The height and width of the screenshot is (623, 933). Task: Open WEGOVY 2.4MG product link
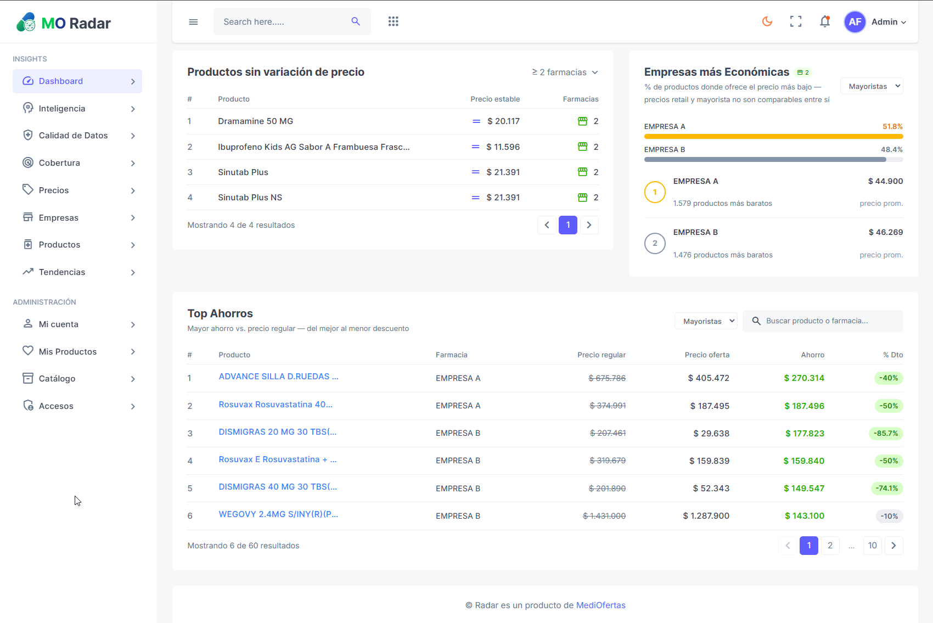click(x=278, y=514)
